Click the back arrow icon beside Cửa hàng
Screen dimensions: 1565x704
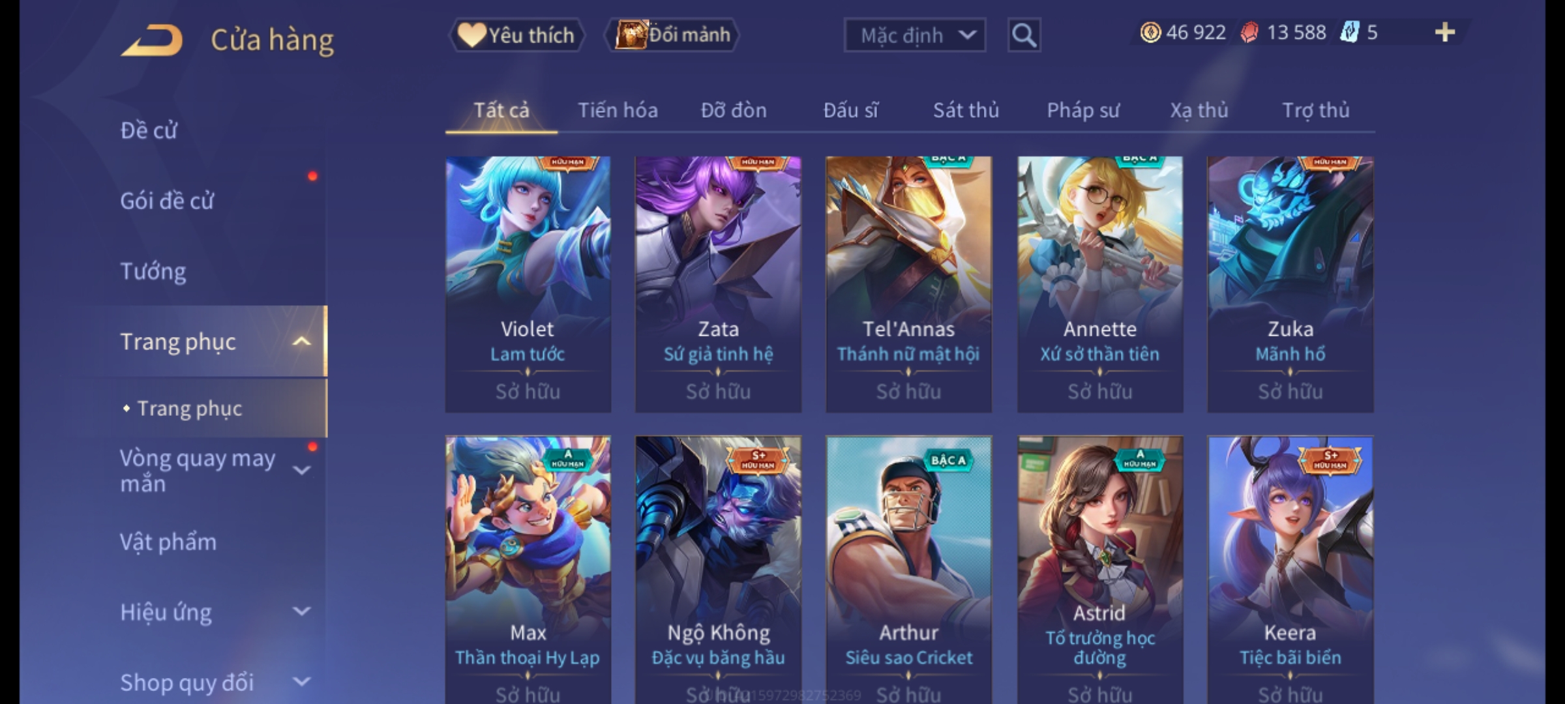click(152, 40)
